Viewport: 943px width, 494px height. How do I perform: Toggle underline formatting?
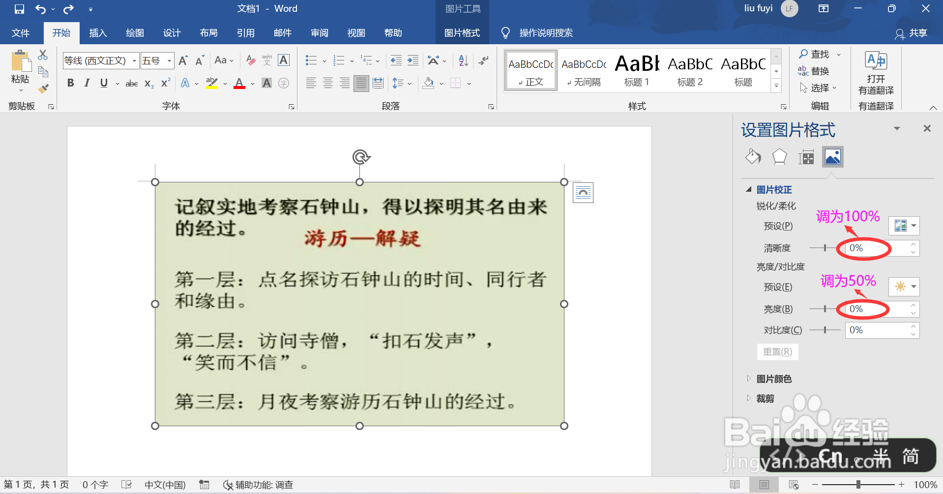click(103, 83)
